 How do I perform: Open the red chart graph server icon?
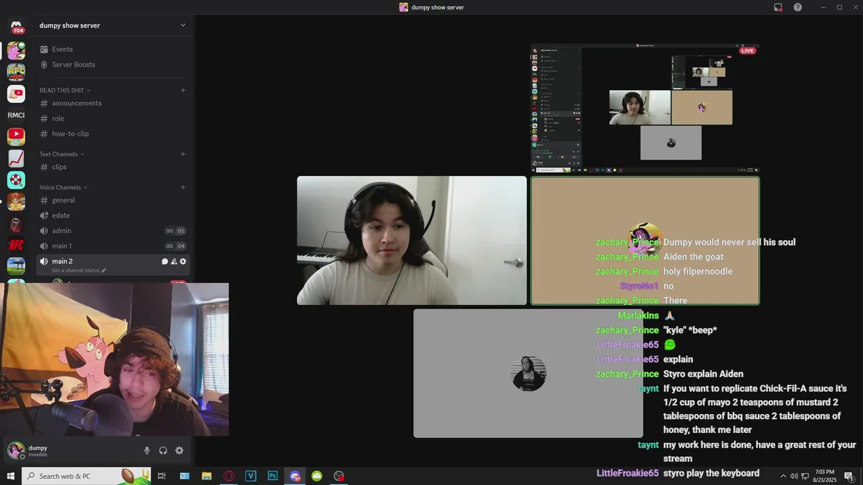click(x=16, y=158)
